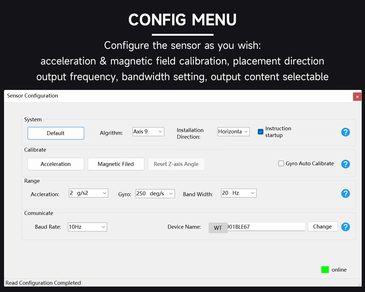Enable the Gyro Auto Calibrate checkbox
This screenshot has height=292, width=365.
click(x=281, y=163)
